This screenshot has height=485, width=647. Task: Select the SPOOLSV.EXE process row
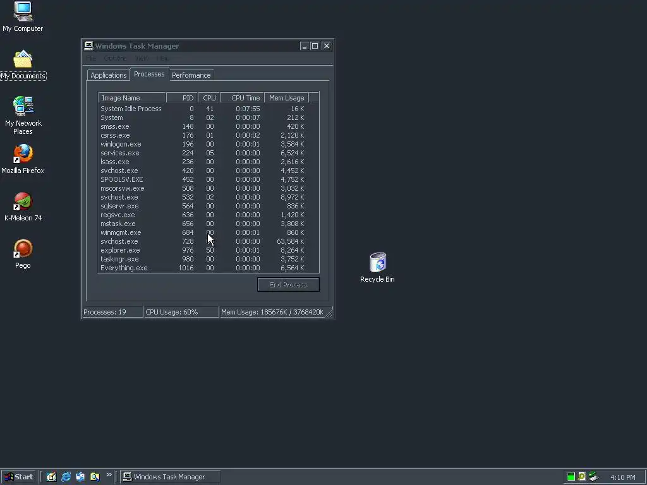(209, 179)
